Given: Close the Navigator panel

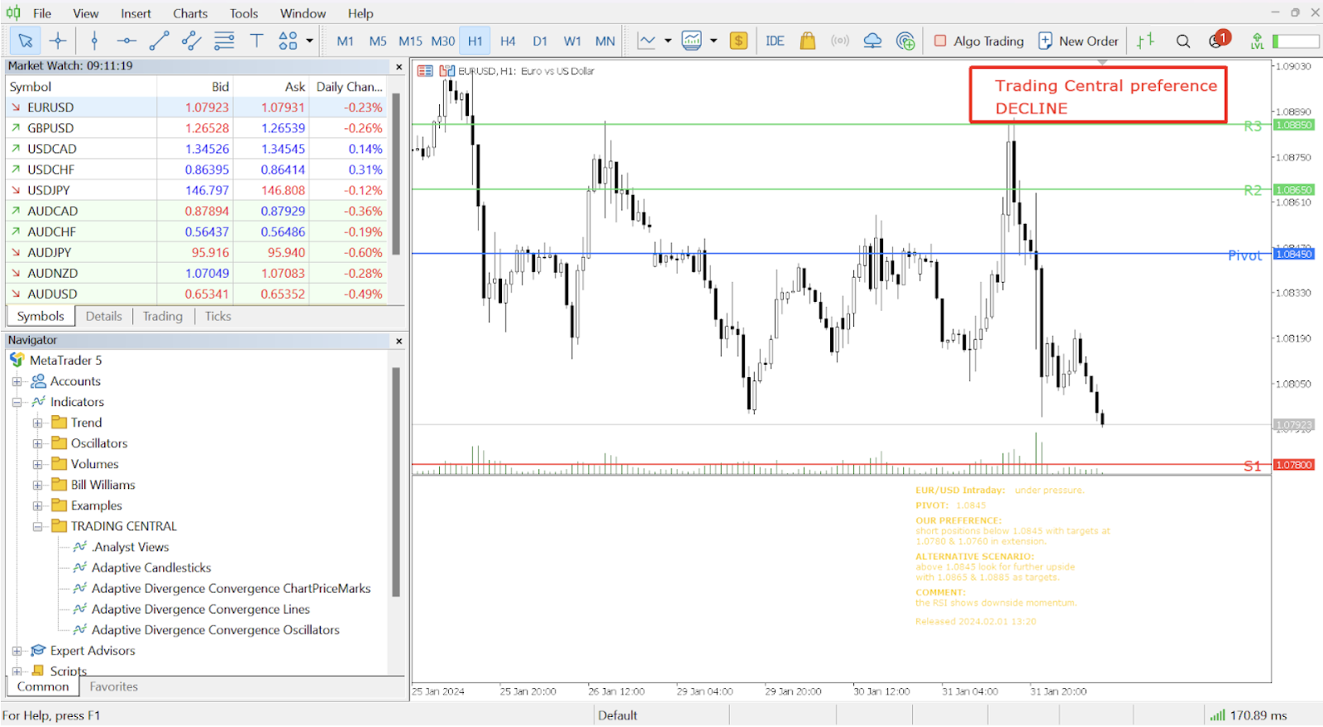Looking at the screenshot, I should (399, 341).
